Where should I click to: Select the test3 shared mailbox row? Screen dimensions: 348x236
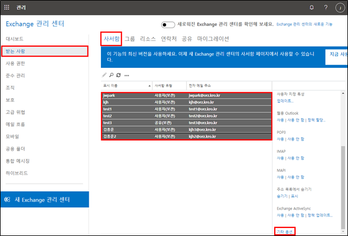[187, 123]
